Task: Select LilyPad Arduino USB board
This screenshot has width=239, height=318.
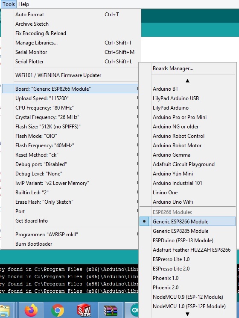Action: pyautogui.click(x=187, y=98)
